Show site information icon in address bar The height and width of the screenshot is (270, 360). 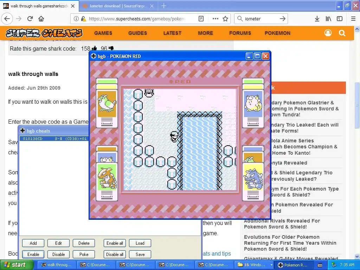[76, 19]
